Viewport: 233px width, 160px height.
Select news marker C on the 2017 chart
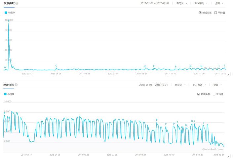pos(56,66)
